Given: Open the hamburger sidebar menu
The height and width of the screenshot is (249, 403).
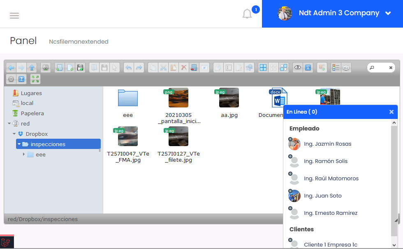Looking at the screenshot, I should [14, 16].
